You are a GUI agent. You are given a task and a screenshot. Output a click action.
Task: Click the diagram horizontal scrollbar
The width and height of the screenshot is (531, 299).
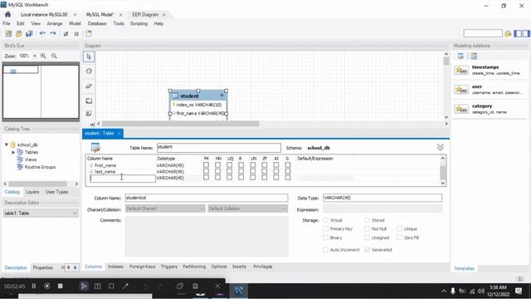pyautogui.click(x=181, y=124)
